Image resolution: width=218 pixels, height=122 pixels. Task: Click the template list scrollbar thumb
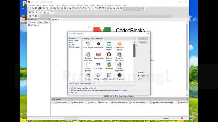pyautogui.click(x=134, y=50)
